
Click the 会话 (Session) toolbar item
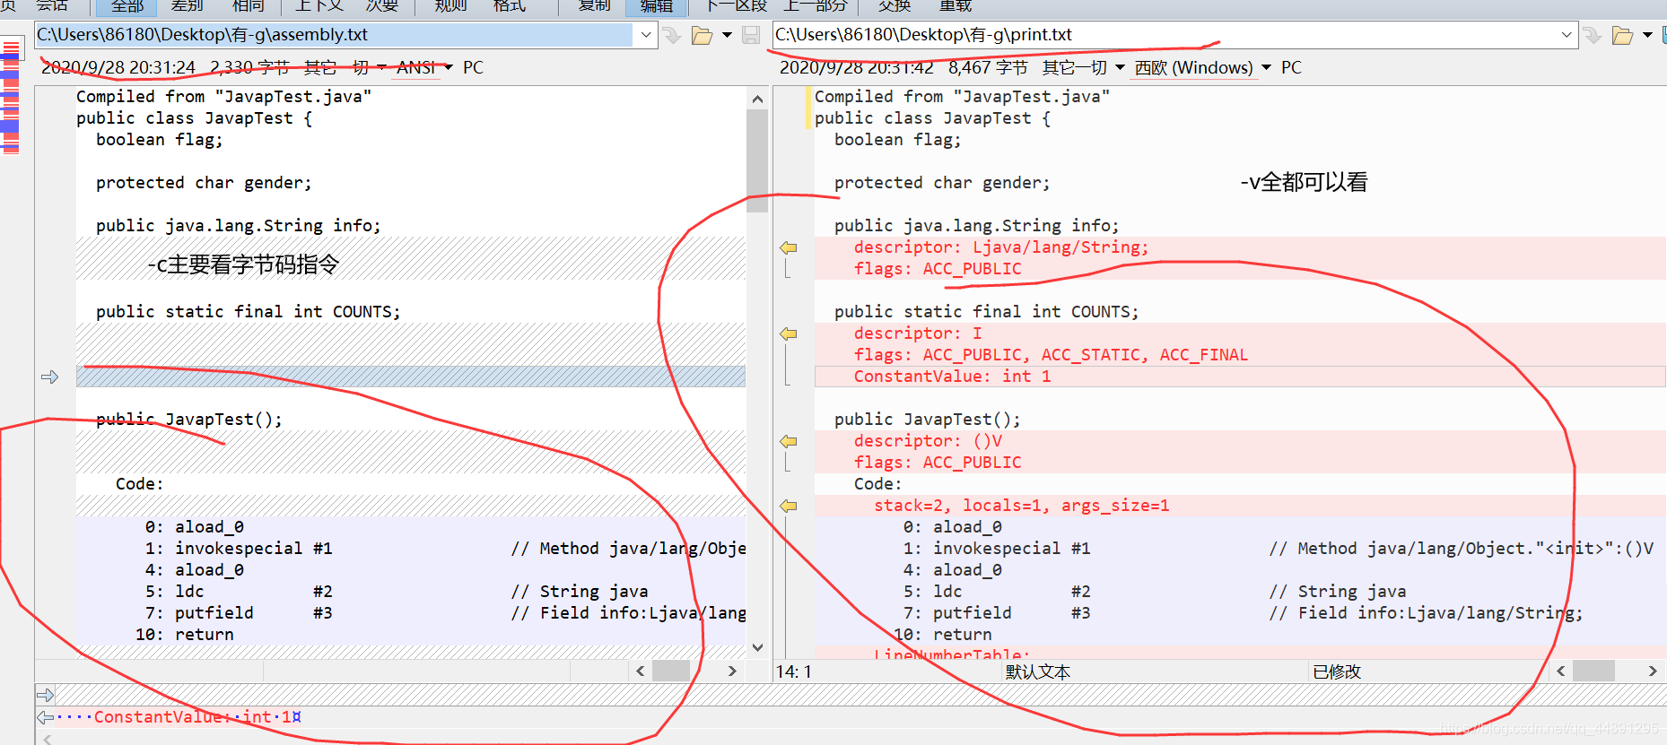pyautogui.click(x=52, y=6)
